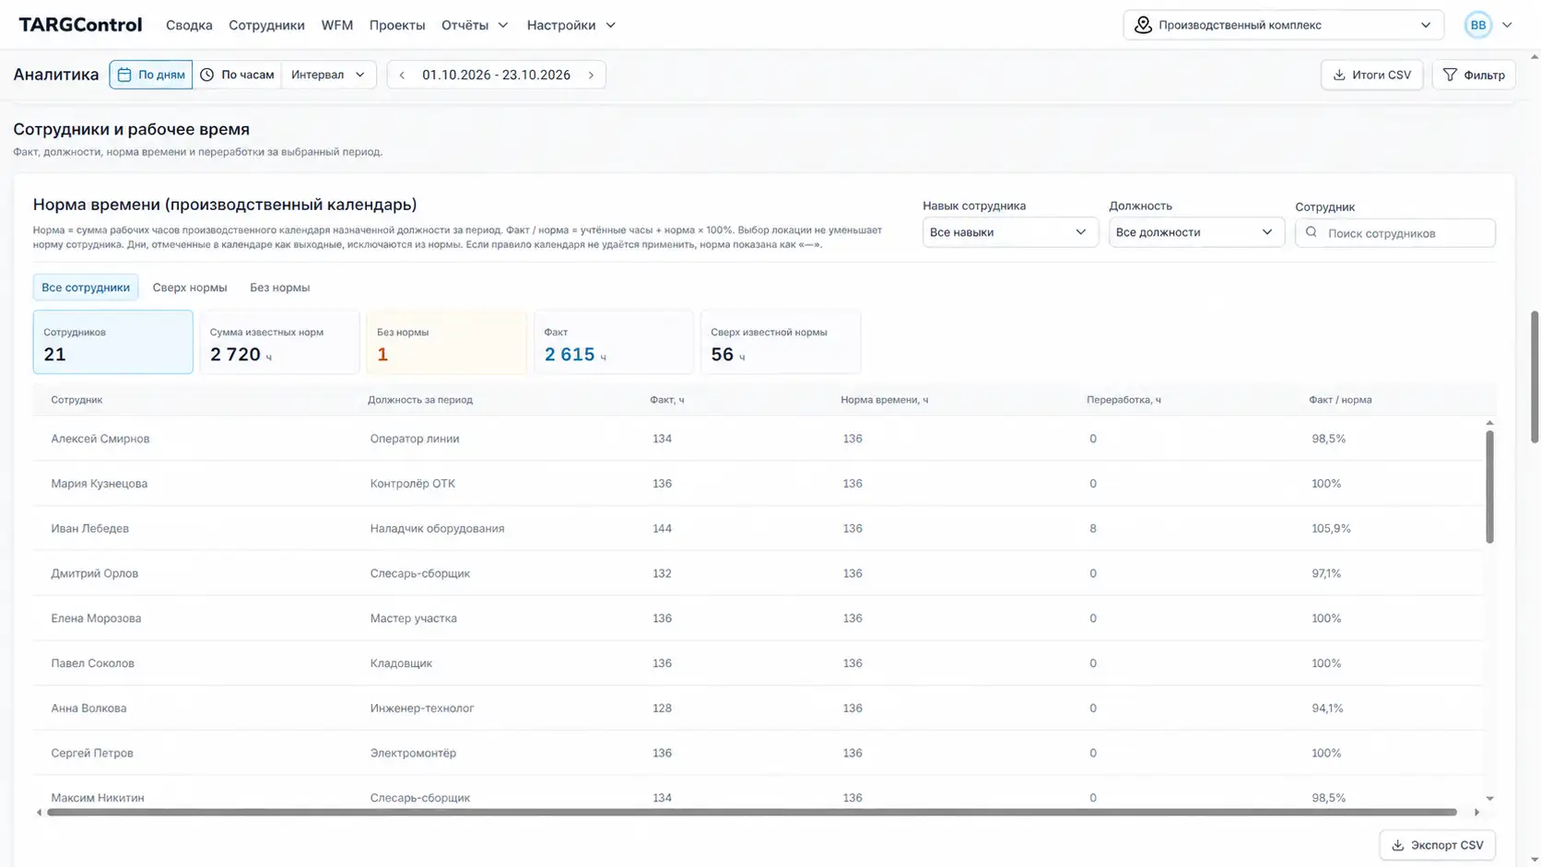This screenshot has width=1541, height=867.
Task: Click the table vertical scrollbar
Action: tap(1489, 486)
